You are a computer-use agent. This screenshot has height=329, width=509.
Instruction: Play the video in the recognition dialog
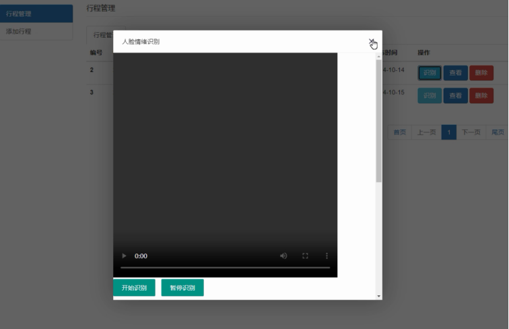click(x=124, y=256)
